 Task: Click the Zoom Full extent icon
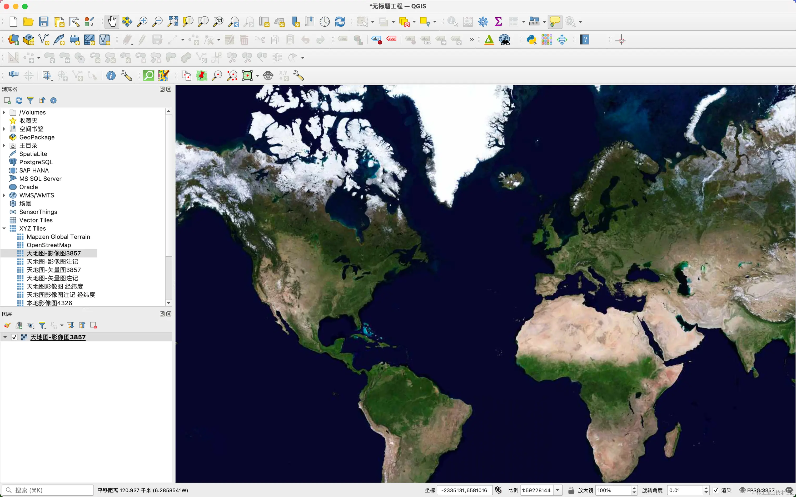[x=173, y=22]
